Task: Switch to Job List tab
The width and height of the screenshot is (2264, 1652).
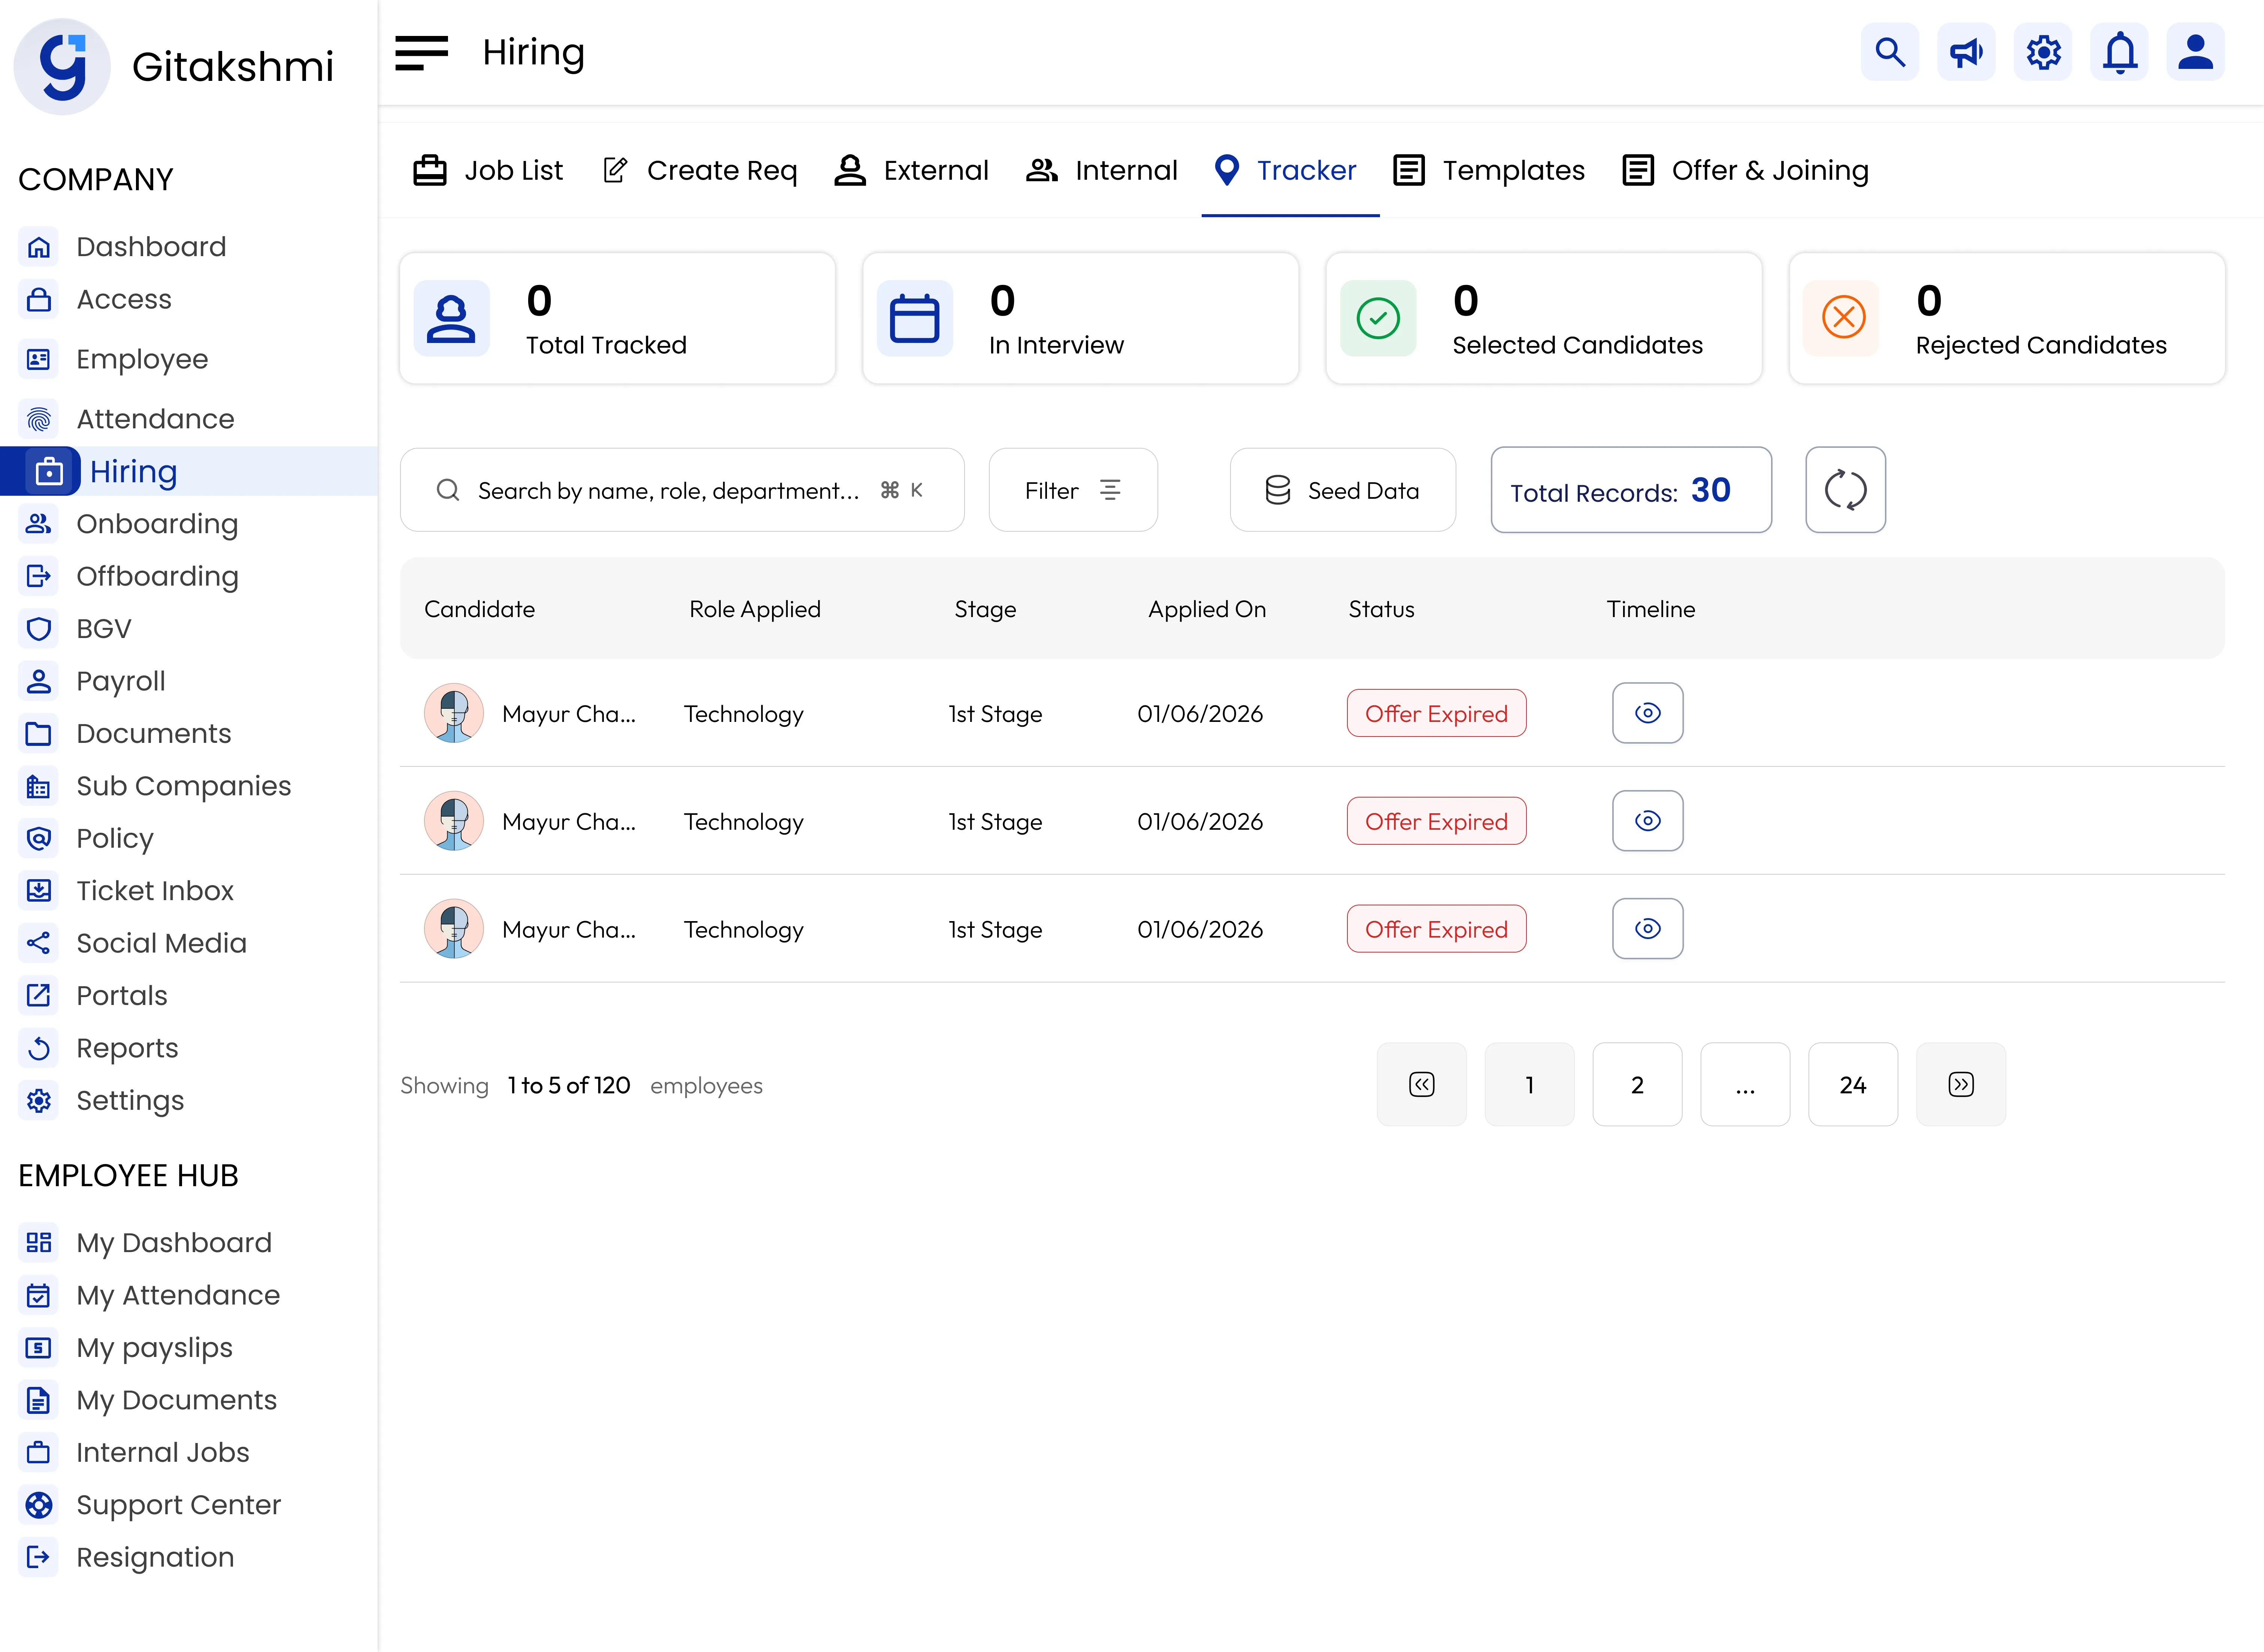Action: click(x=488, y=170)
